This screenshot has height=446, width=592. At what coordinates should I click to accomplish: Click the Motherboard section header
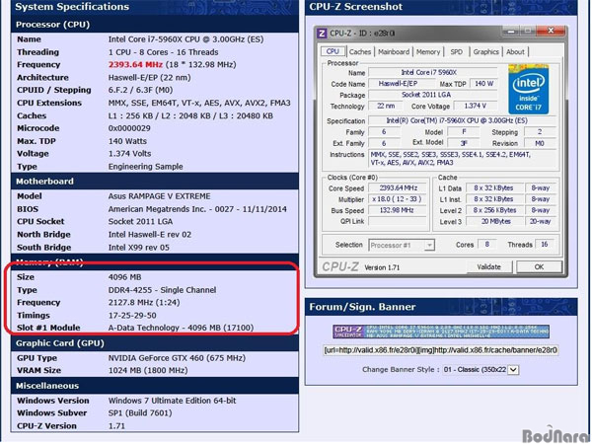[155, 182]
